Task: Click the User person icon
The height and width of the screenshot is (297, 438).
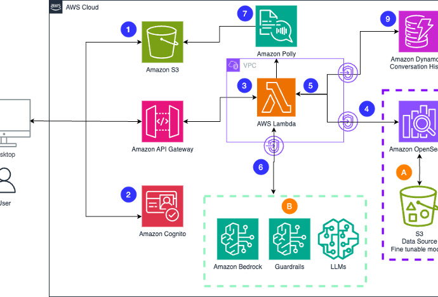Action: tap(8, 180)
